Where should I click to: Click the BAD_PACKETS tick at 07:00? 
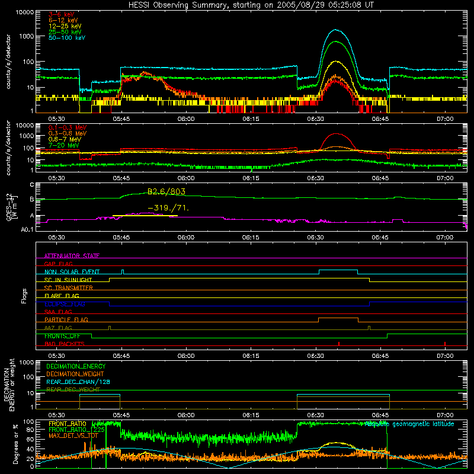(x=445, y=344)
